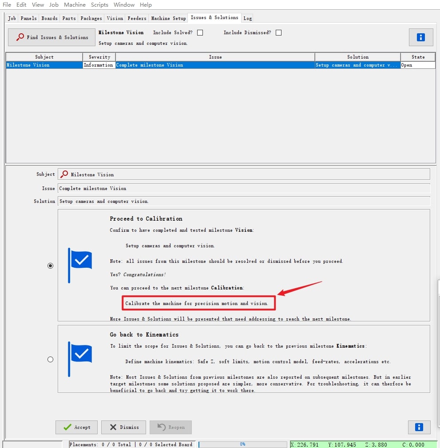Click the Placements status text
The height and width of the screenshot is (448, 440).
[x=131, y=444]
